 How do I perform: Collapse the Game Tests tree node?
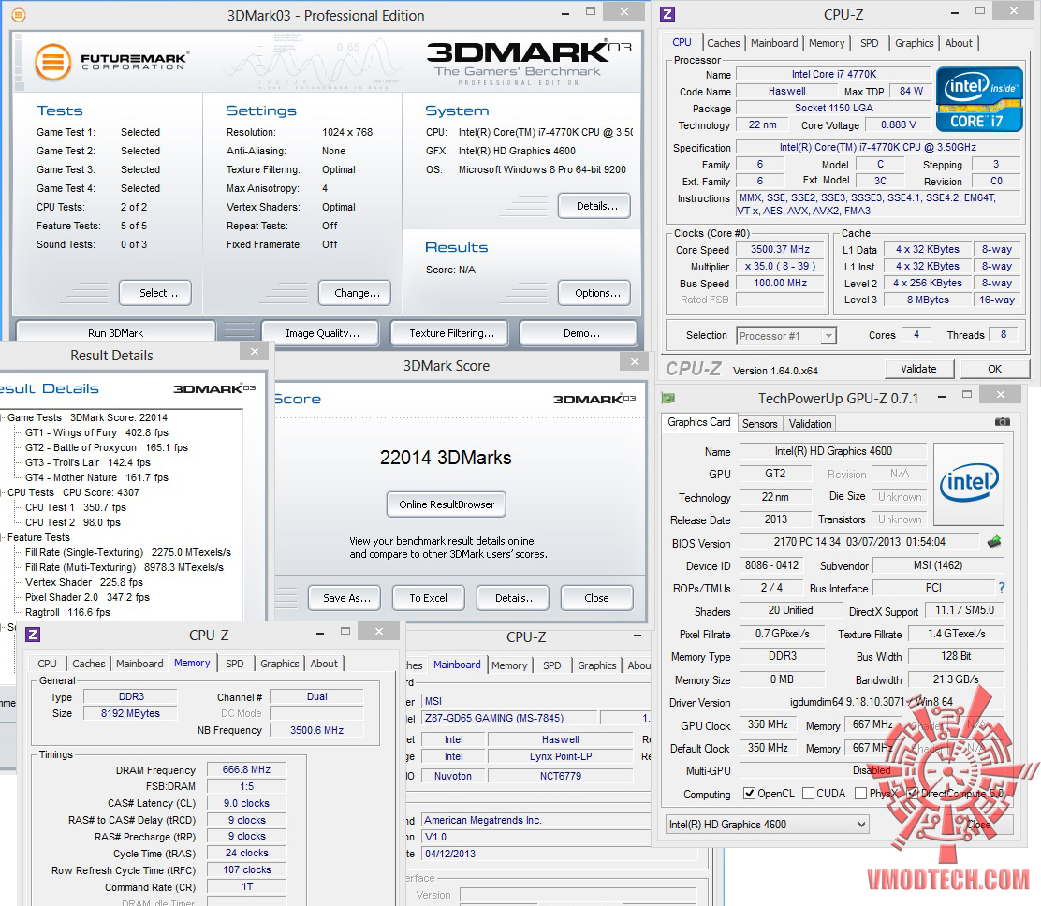3,417
